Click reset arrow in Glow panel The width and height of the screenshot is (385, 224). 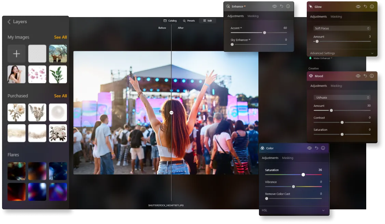(x=365, y=6)
